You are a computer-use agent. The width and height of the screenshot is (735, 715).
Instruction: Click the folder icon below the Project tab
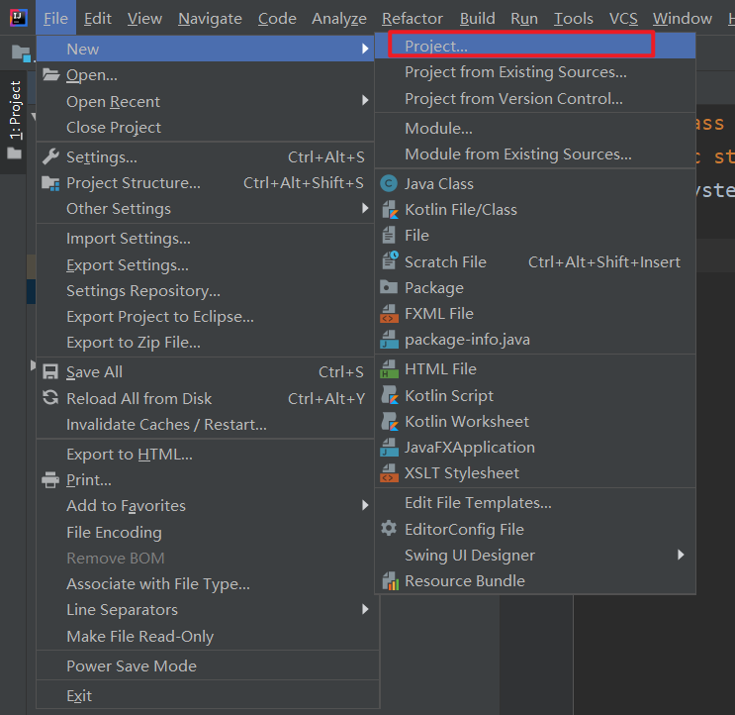[15, 153]
